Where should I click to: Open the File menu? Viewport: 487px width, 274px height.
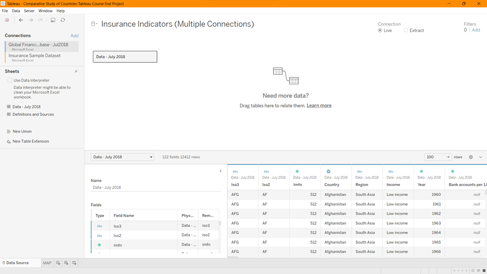point(5,11)
